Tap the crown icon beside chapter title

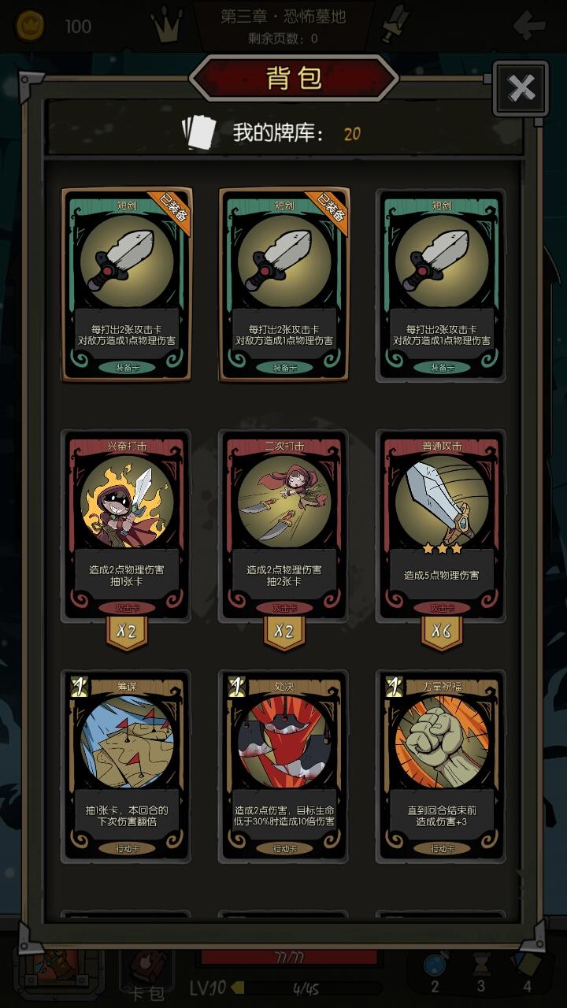point(167,28)
